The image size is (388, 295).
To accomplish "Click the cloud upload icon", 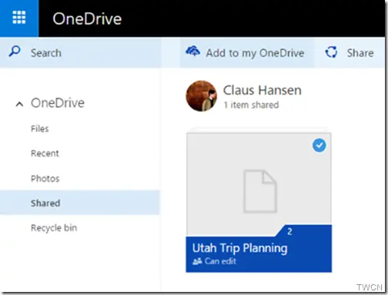I will pos(192,51).
